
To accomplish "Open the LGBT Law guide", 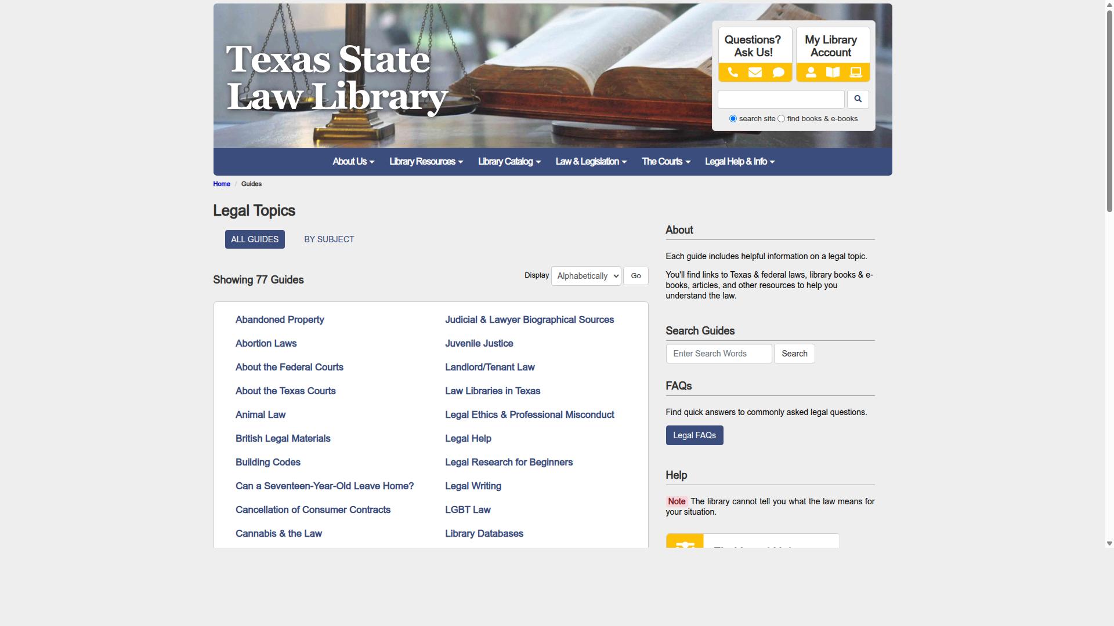I will 468,510.
